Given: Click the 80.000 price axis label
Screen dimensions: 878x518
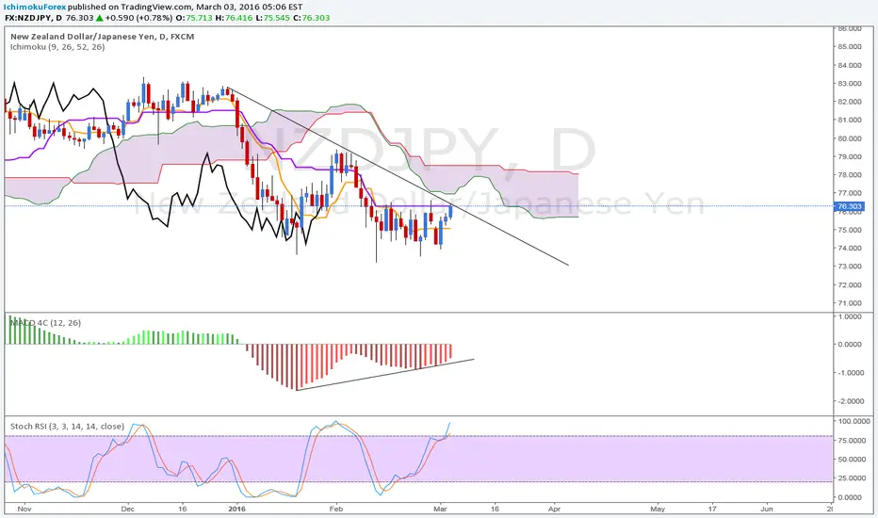Looking at the screenshot, I should pyautogui.click(x=850, y=138).
